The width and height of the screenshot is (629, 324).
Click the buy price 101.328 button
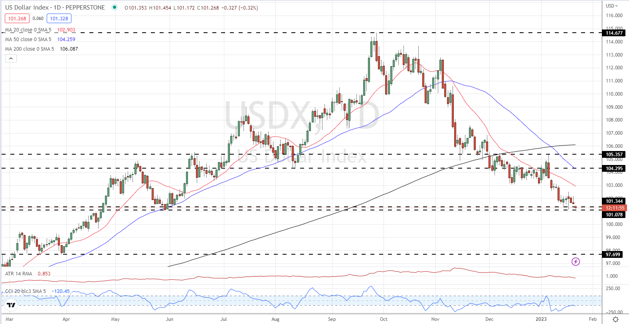[x=59, y=18]
